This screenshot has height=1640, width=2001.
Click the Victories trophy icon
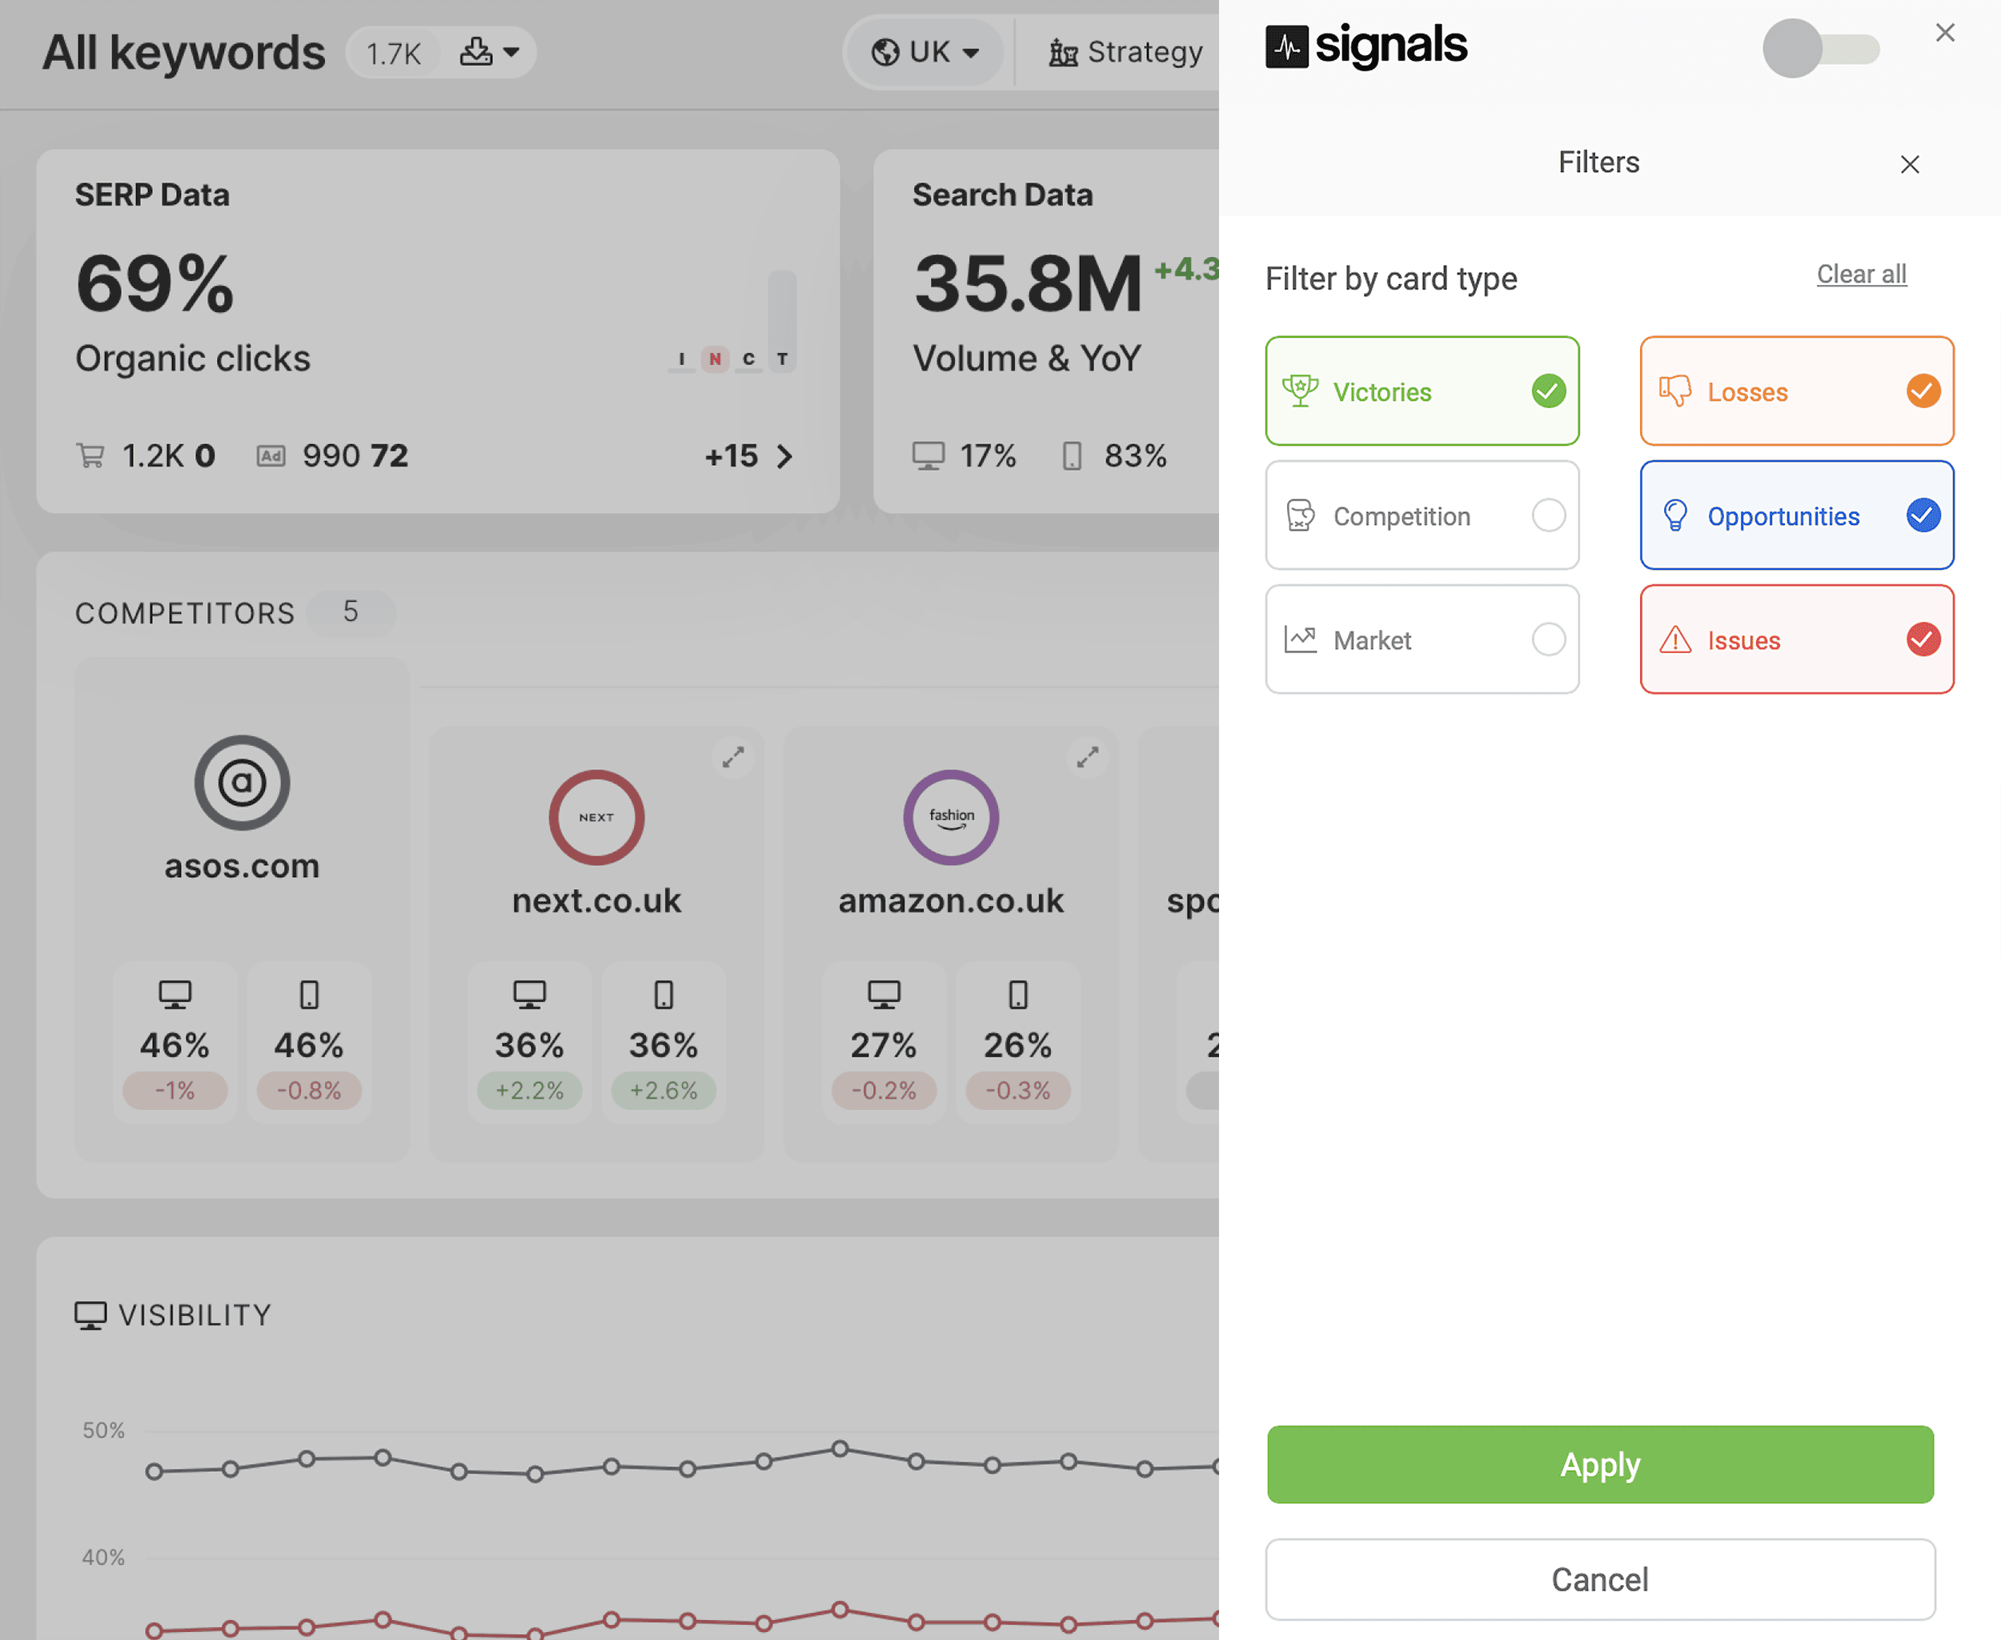pyautogui.click(x=1300, y=391)
